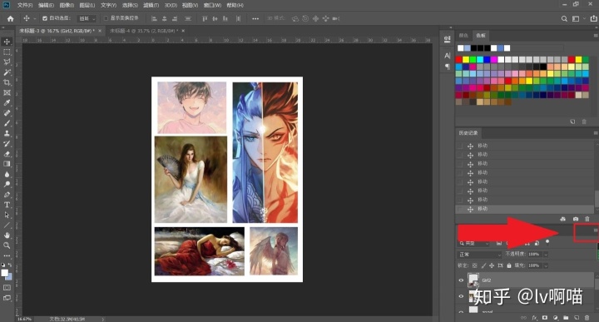The image size is (599, 322).
Task: Go to the Home screen
Action: 10,18
